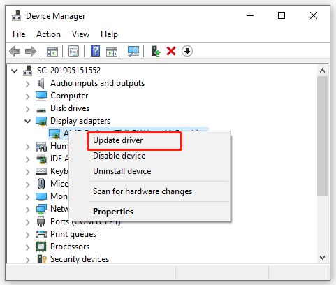This screenshot has width=336, height=285.
Task: Expand the Mice category chevron
Action: (x=28, y=184)
